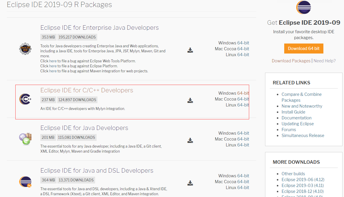
Task: Open the Updating Eclipse link
Action: (297, 124)
